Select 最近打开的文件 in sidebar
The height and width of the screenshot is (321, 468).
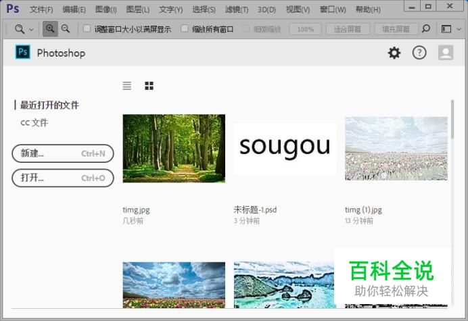(x=49, y=105)
